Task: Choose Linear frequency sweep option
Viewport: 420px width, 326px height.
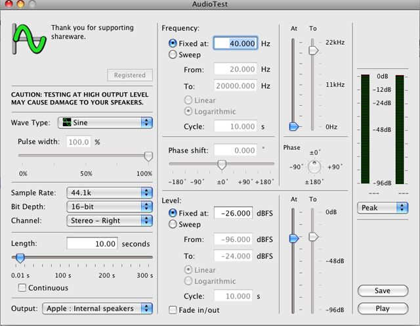Action: [188, 100]
